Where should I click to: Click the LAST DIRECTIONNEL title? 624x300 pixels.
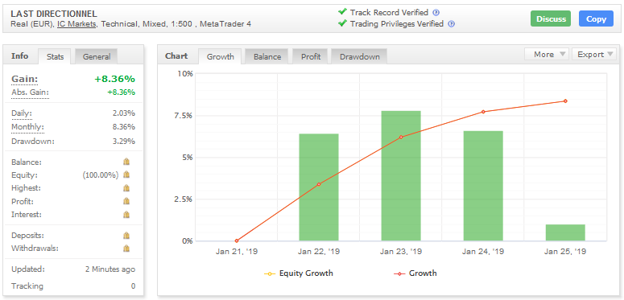point(54,14)
